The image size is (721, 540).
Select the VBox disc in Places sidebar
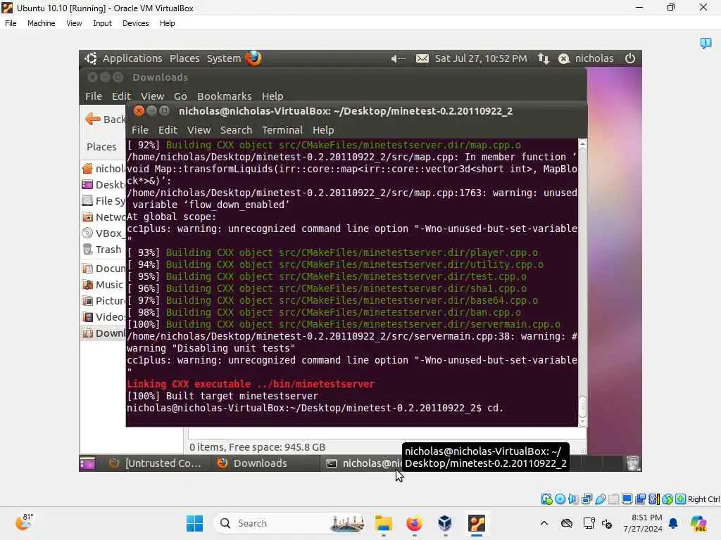pos(104,233)
